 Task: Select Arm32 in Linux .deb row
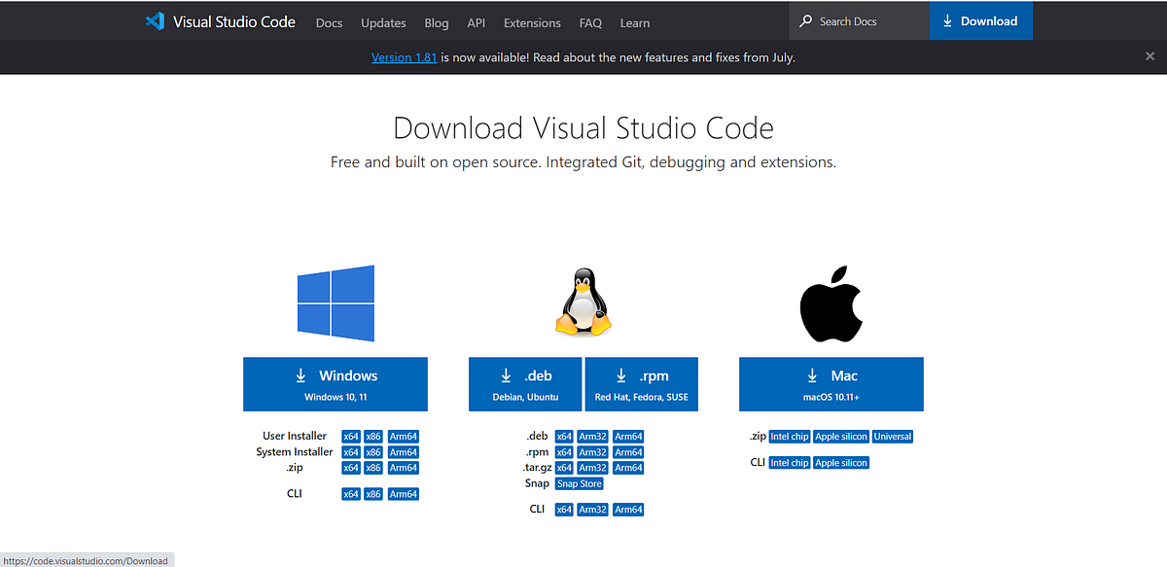click(x=593, y=437)
